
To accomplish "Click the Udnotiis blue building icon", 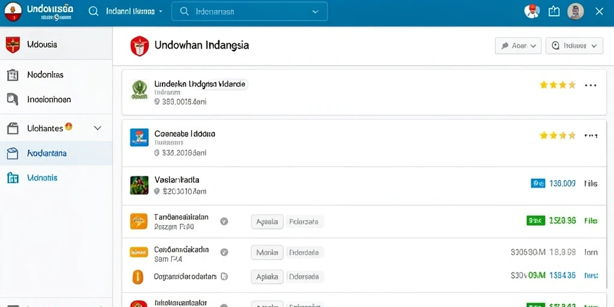I will click(13, 178).
